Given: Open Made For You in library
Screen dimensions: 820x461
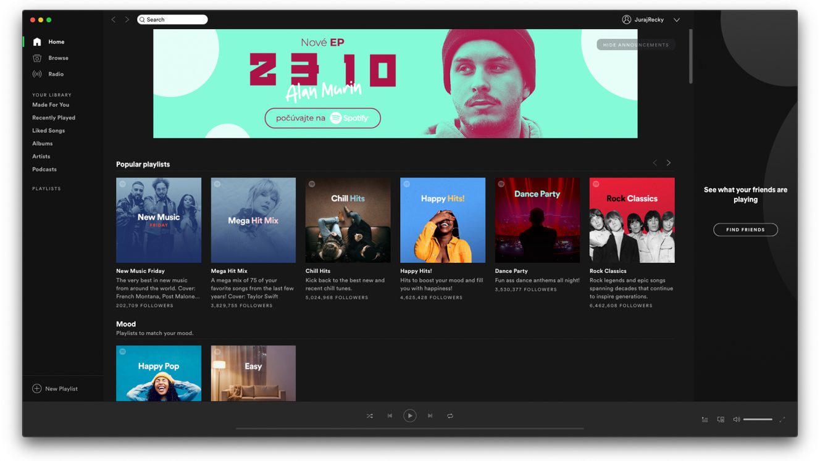Looking at the screenshot, I should (51, 105).
